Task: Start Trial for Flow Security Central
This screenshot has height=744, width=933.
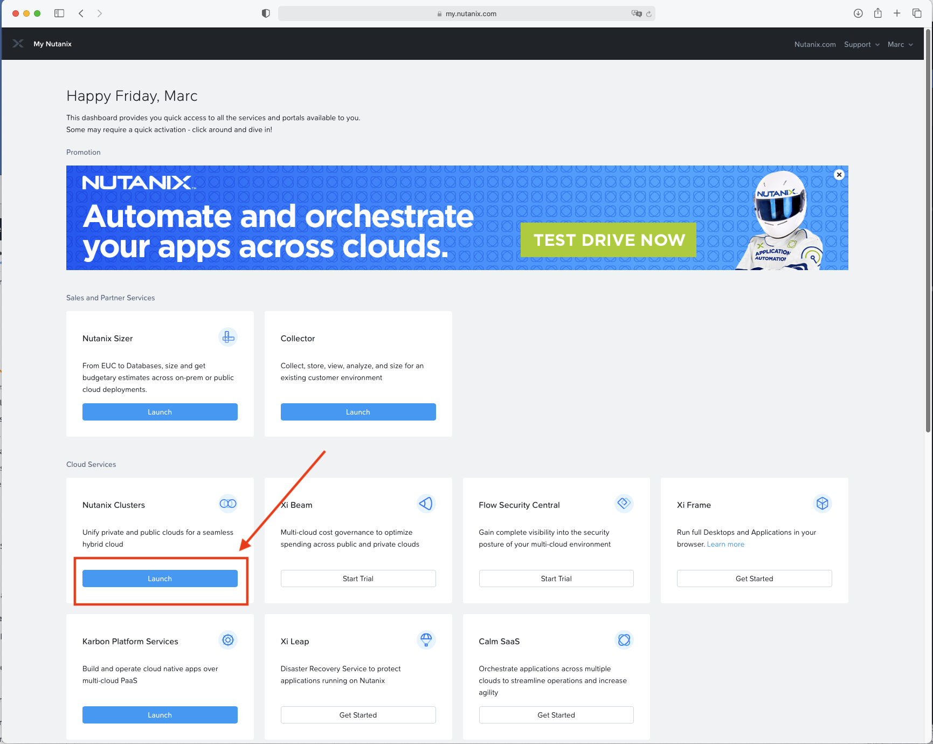Action: (556, 578)
